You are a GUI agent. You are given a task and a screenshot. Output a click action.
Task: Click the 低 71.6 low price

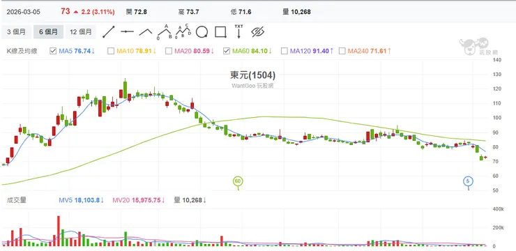[241, 12]
